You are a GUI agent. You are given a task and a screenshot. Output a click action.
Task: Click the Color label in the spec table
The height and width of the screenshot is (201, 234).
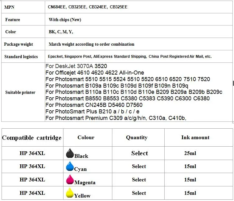click(x=11, y=32)
